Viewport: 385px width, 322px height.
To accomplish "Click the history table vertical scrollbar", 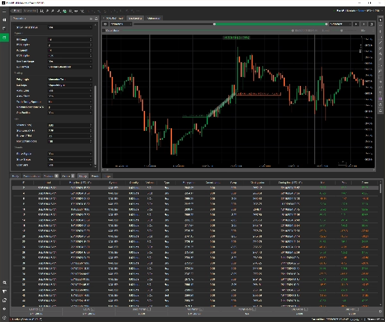I will click(x=381, y=188).
